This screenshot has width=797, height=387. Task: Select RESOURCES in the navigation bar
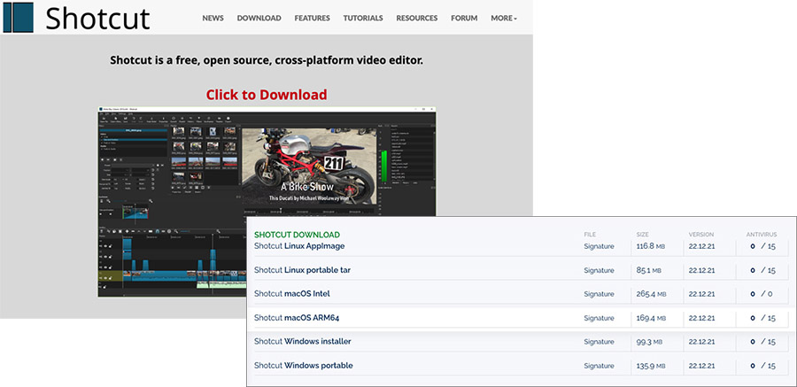pos(417,18)
